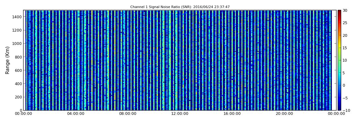Click the colorbar value 25
Screen dimensions: 356x126
pos(345,23)
